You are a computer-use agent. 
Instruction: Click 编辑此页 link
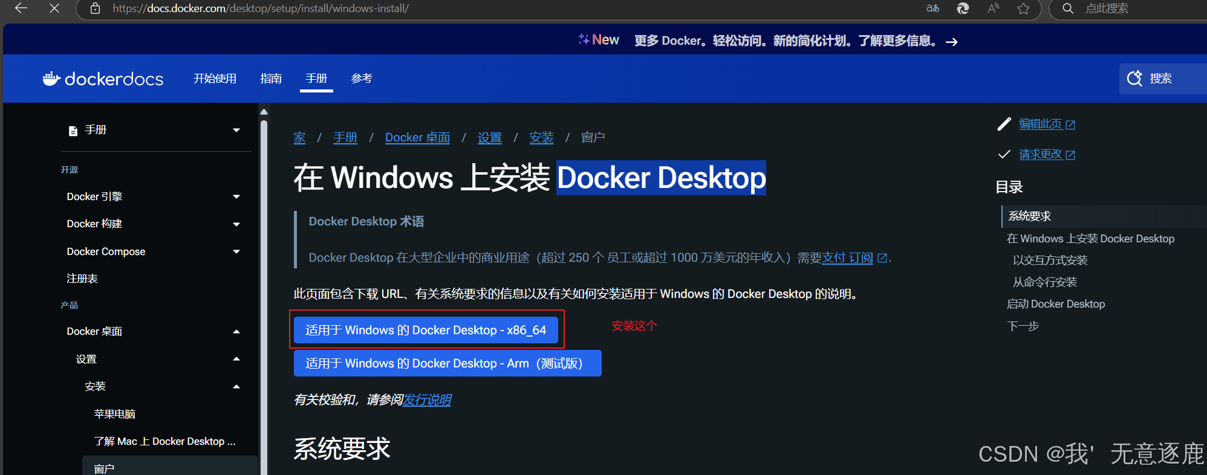1040,124
